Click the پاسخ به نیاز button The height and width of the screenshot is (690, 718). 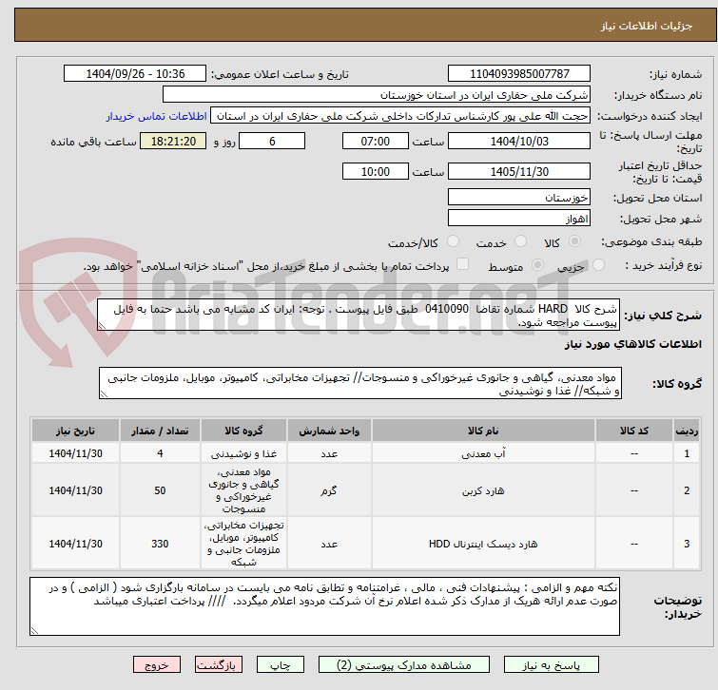point(551,665)
